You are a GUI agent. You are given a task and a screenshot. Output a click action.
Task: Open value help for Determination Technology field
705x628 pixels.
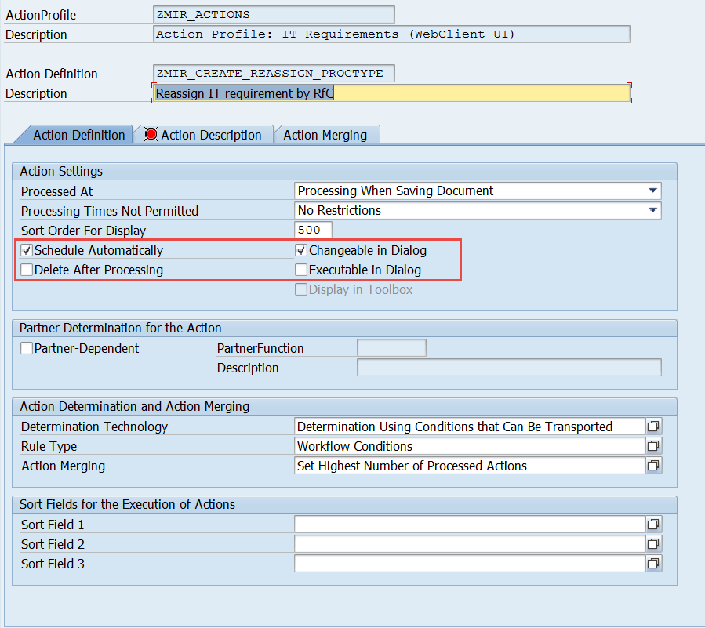653,427
